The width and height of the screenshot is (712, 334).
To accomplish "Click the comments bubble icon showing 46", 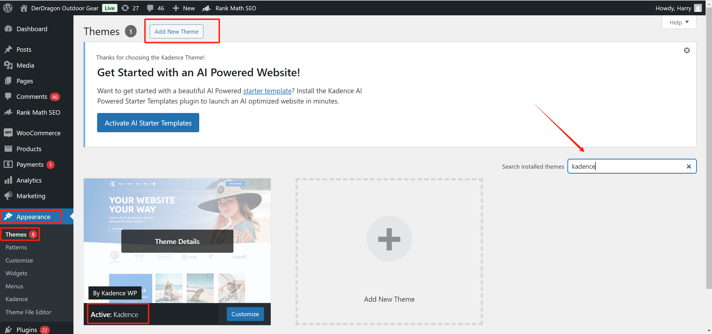I will coord(150,8).
